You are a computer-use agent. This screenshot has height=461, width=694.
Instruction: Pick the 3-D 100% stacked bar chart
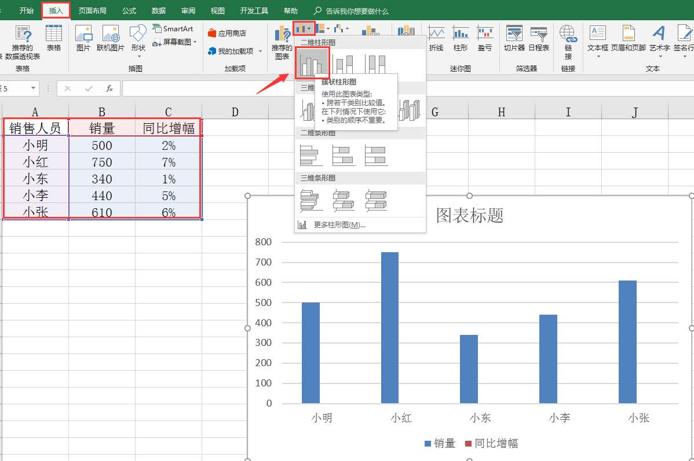376,200
